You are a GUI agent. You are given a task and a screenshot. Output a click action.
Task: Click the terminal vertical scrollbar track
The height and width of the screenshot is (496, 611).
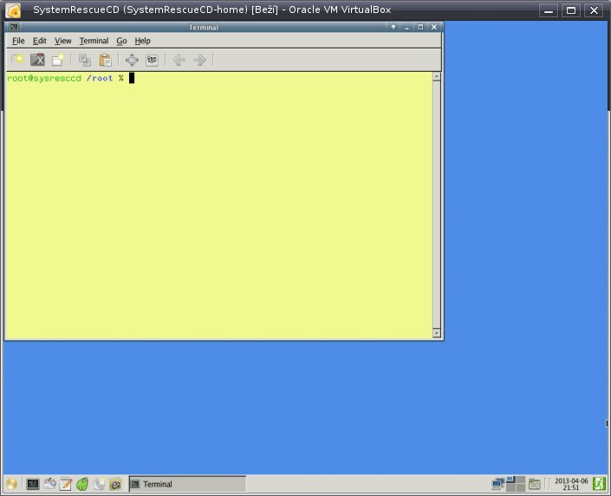coord(437,204)
